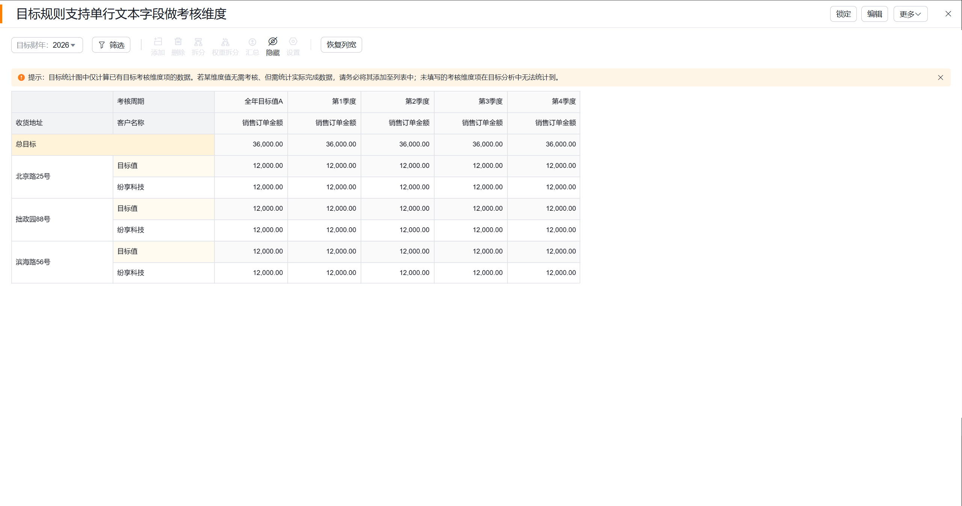
Task: Click the 恢复列宽 button
Action: [x=341, y=45]
